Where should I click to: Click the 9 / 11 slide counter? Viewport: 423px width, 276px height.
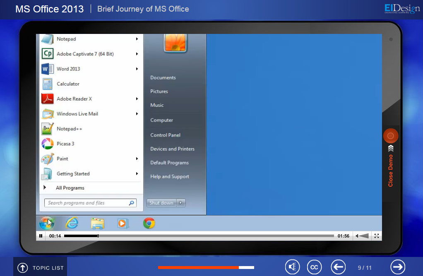365,268
